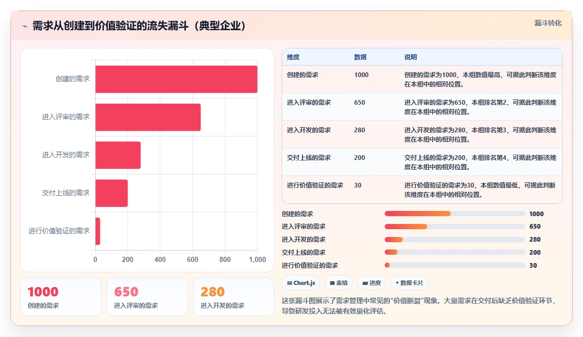The width and height of the screenshot is (583, 337).
Task: Click the 创建的需求 progress bar
Action: pyautogui.click(x=455, y=214)
